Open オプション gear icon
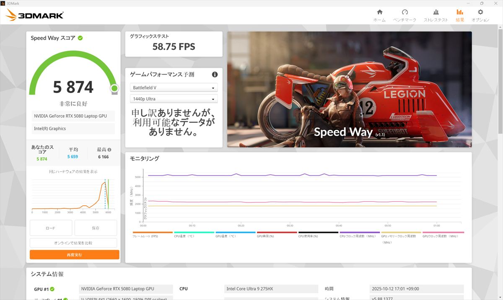 (480, 12)
